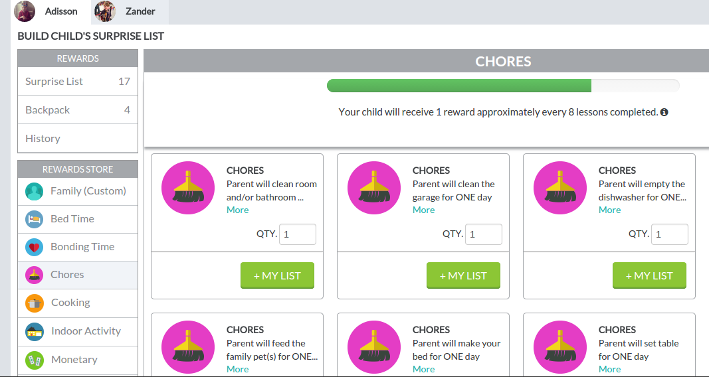The image size is (709, 377).
Task: Expand More on the clean garage chore
Action: point(424,210)
